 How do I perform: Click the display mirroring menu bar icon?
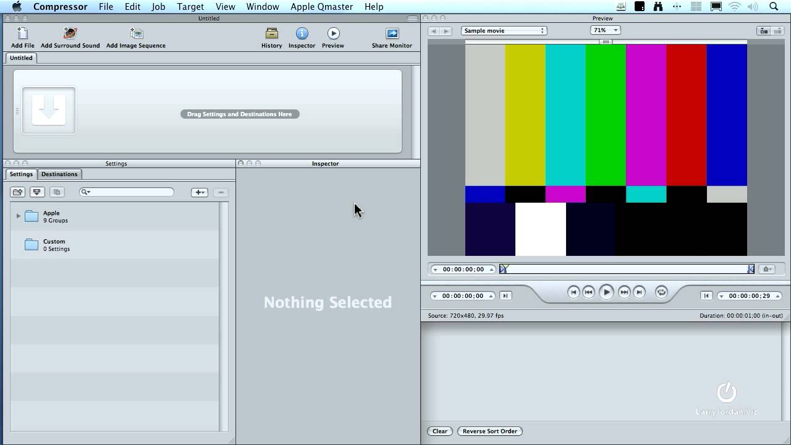pos(716,6)
